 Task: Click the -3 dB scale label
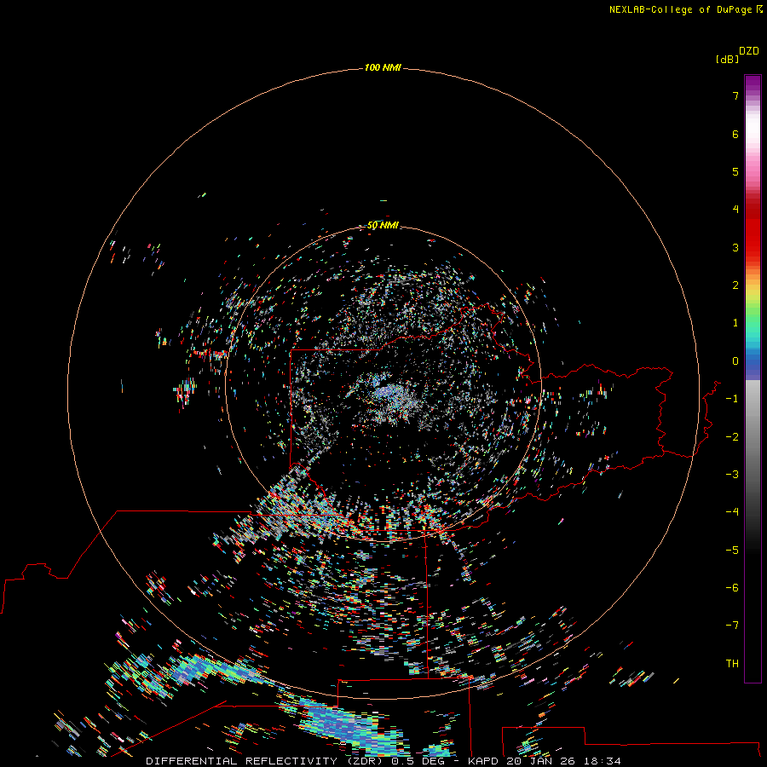click(x=732, y=475)
